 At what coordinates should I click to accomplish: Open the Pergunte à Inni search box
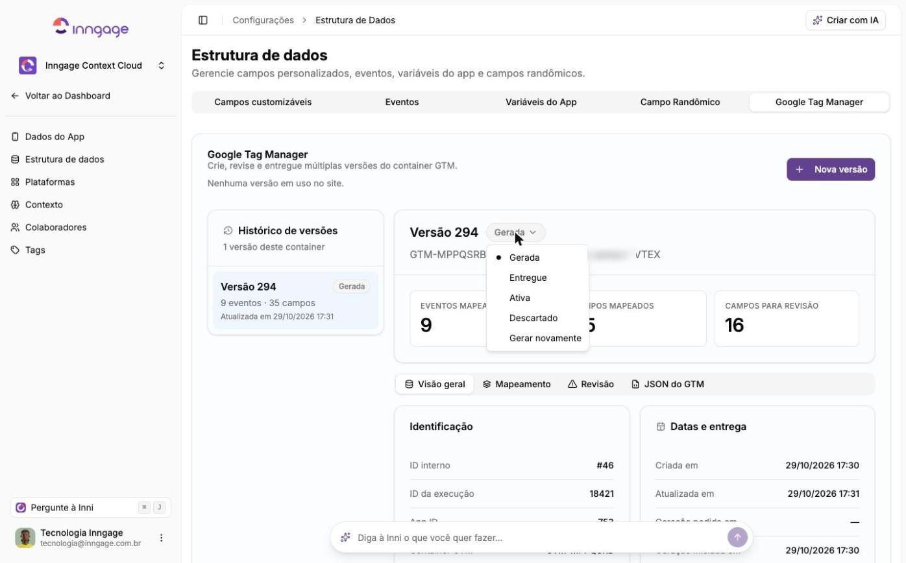(x=91, y=508)
